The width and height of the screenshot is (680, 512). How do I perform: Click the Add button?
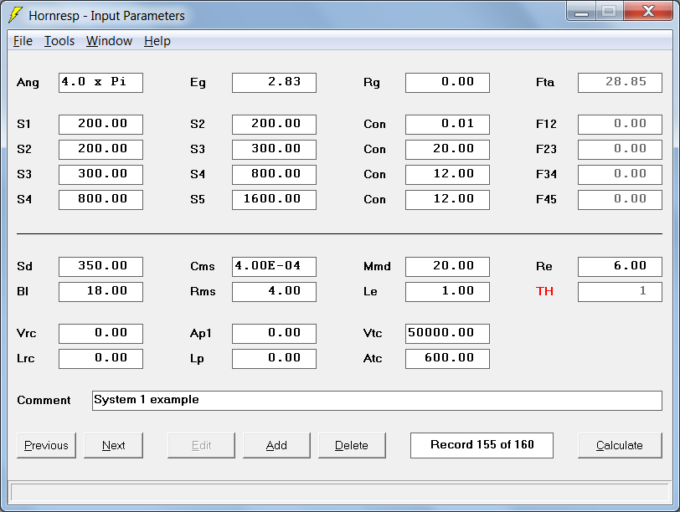coord(276,445)
